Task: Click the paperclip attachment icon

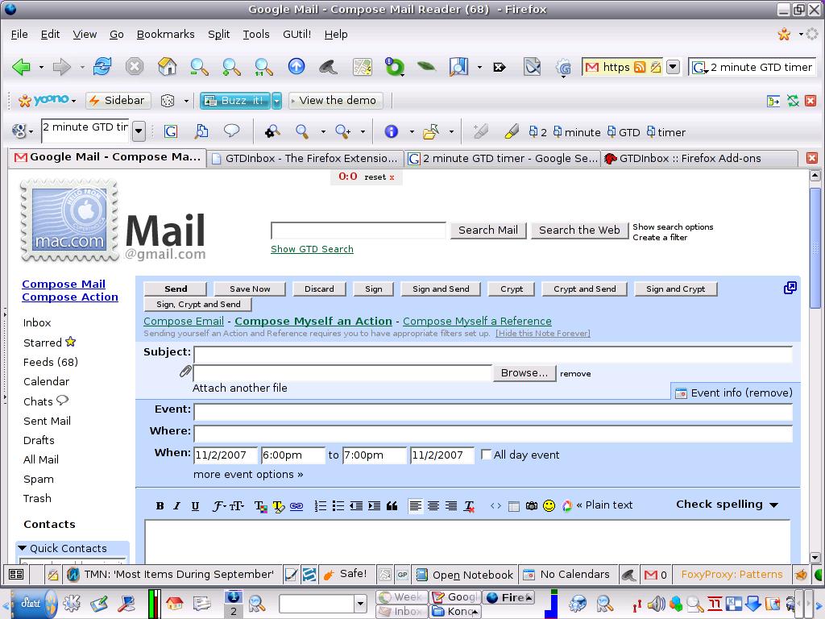Action: [x=184, y=372]
